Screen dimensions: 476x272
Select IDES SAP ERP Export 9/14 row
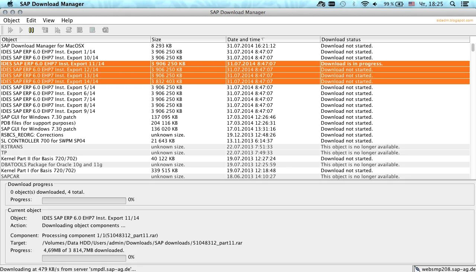point(235,111)
